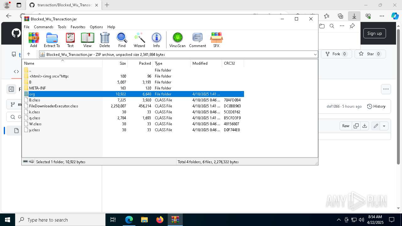The height and width of the screenshot is (226, 402).
Task: Open the Tools menu
Action: pyautogui.click(x=62, y=27)
